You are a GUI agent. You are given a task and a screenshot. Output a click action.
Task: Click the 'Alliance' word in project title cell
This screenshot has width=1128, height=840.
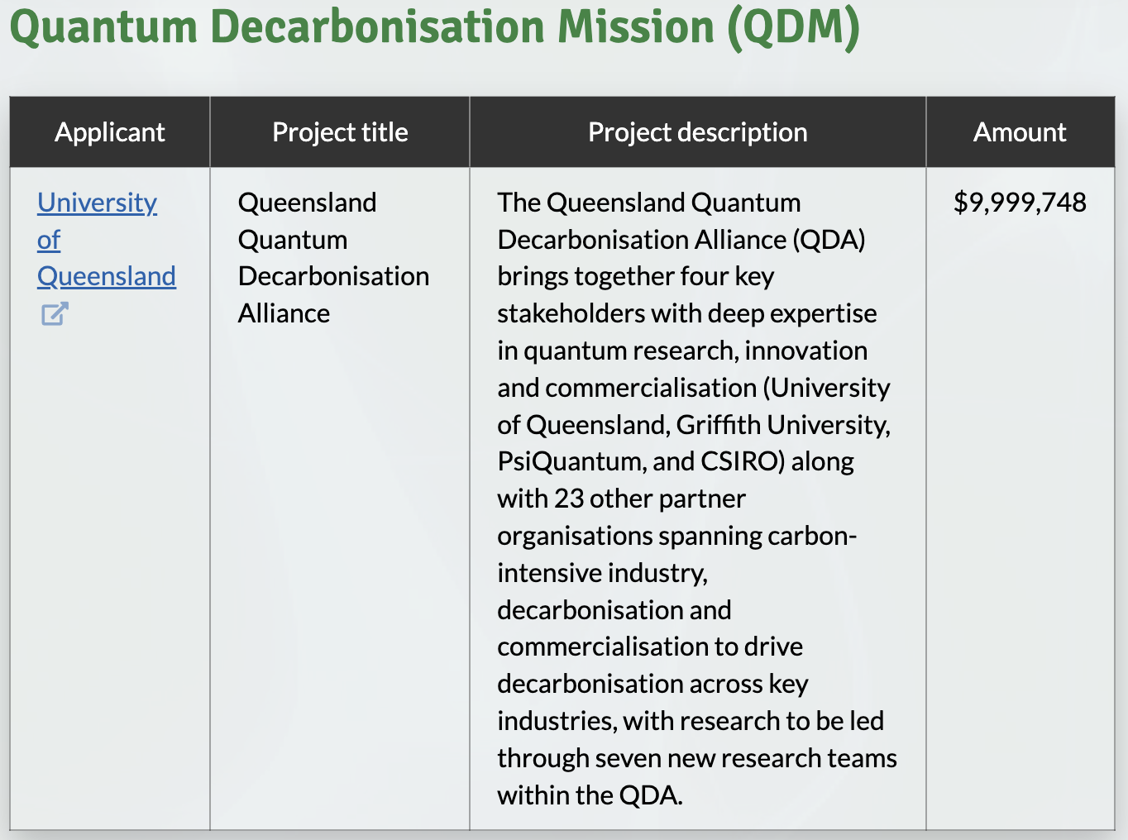[x=284, y=313]
